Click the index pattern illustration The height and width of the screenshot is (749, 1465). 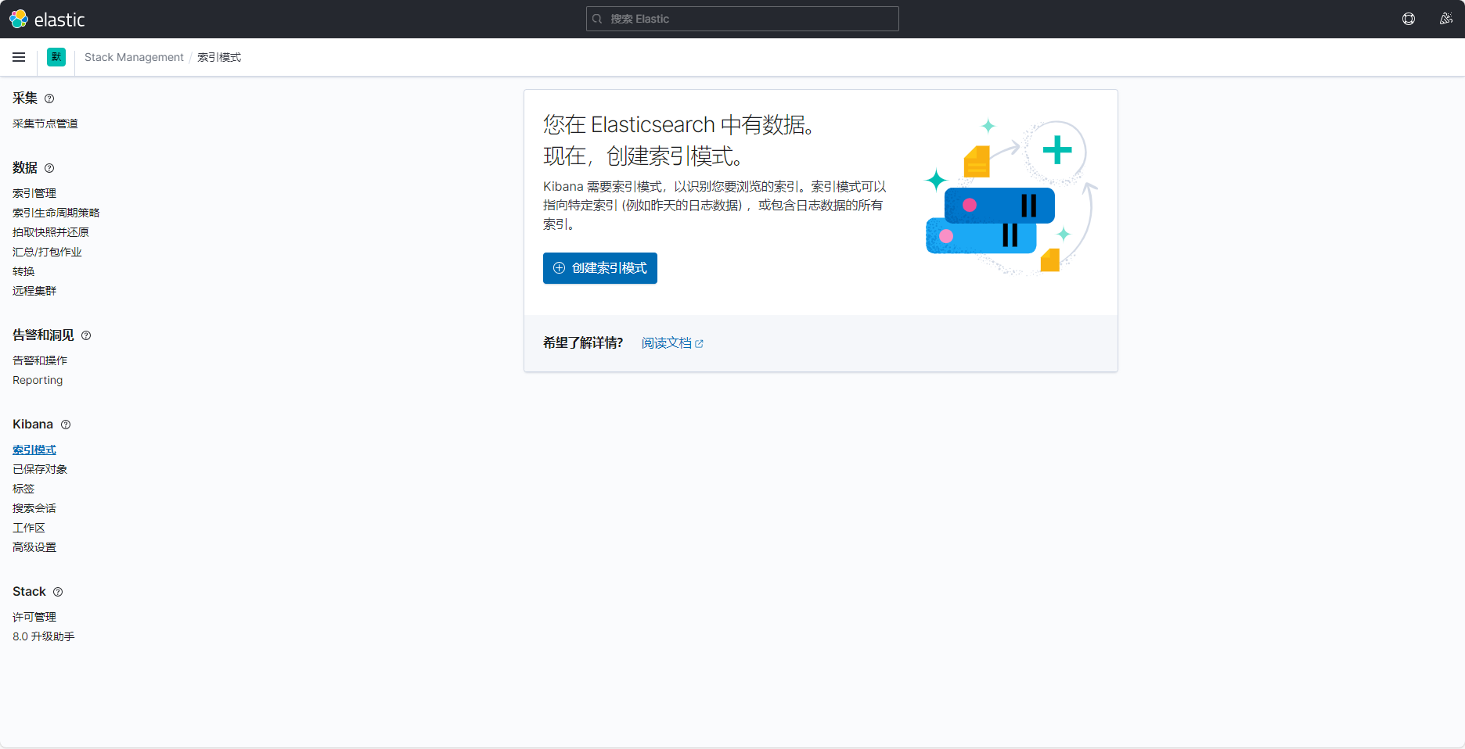click(1011, 197)
